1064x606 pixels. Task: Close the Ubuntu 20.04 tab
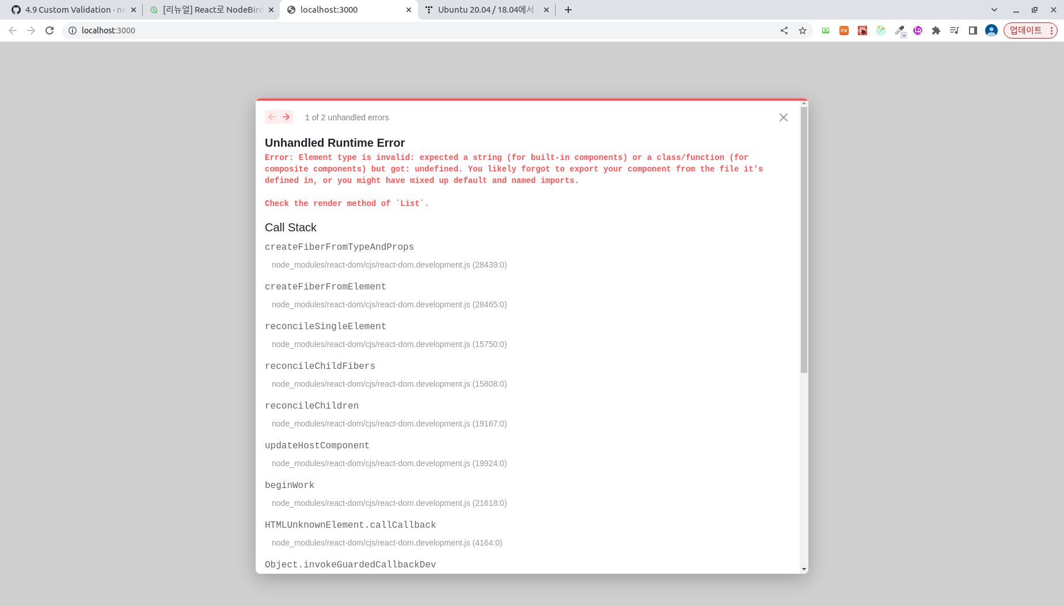click(546, 10)
